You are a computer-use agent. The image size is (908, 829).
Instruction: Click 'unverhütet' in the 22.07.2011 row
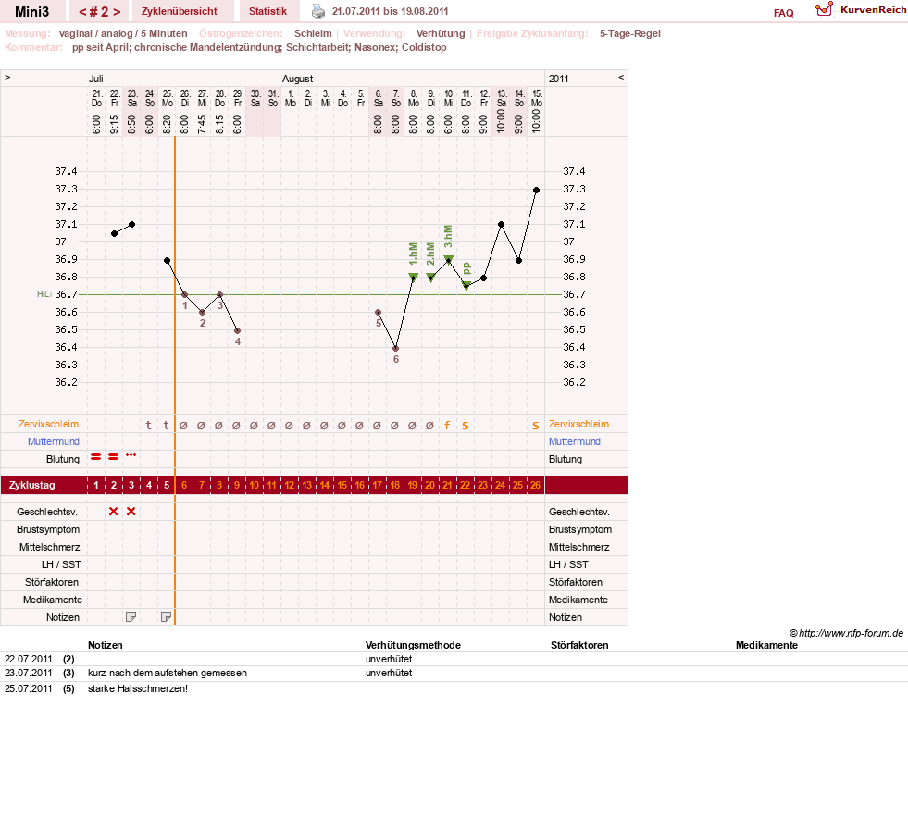click(x=389, y=659)
